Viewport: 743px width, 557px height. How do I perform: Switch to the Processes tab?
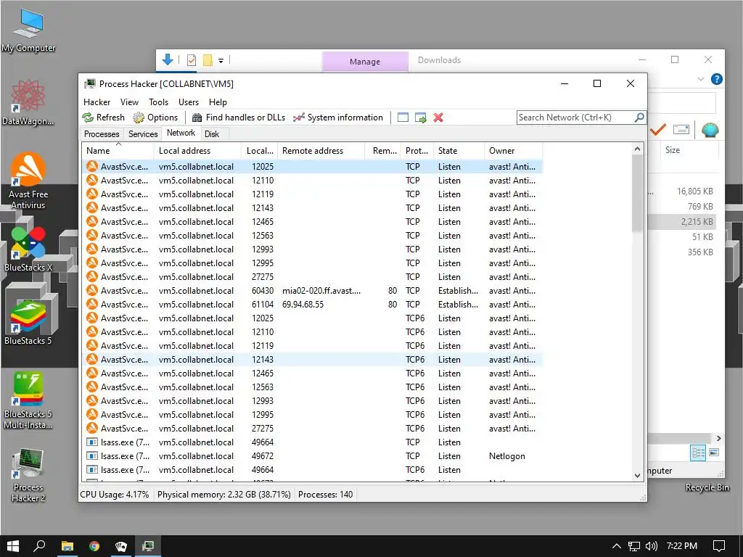(x=102, y=134)
